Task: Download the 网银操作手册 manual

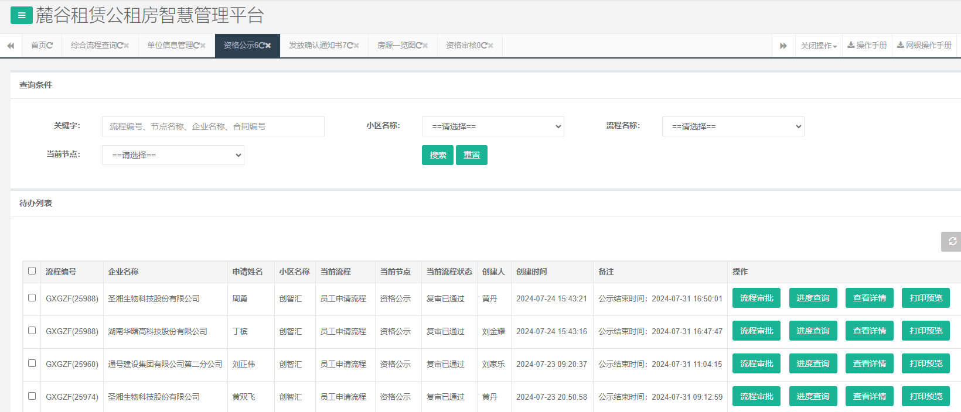Action: click(924, 46)
